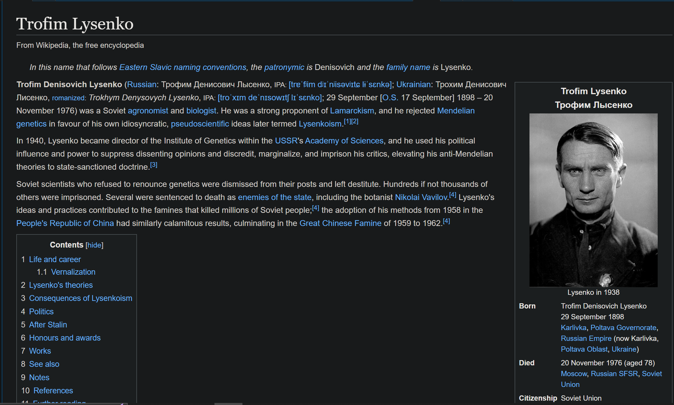Open Eastern Slavic naming conventions link
The image size is (674, 405).
pyautogui.click(x=183, y=67)
